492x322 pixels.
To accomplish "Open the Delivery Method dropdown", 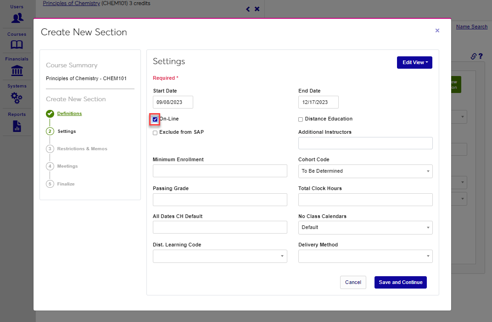I will tap(365, 256).
